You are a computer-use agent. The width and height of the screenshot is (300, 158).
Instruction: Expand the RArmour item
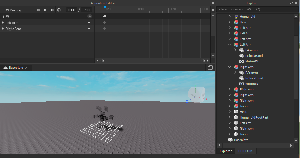[235, 73]
